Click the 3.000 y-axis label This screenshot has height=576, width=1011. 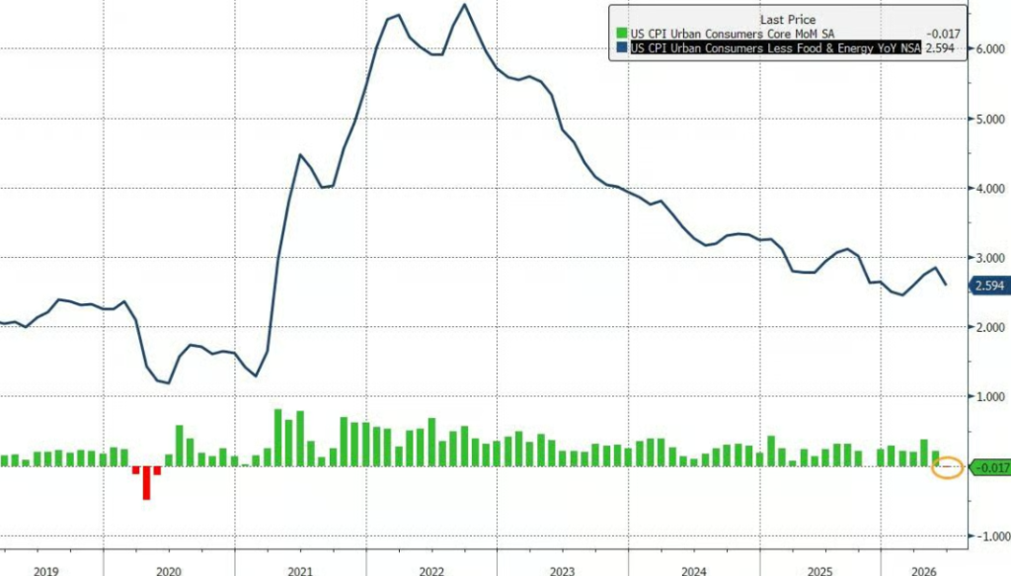[990, 258]
